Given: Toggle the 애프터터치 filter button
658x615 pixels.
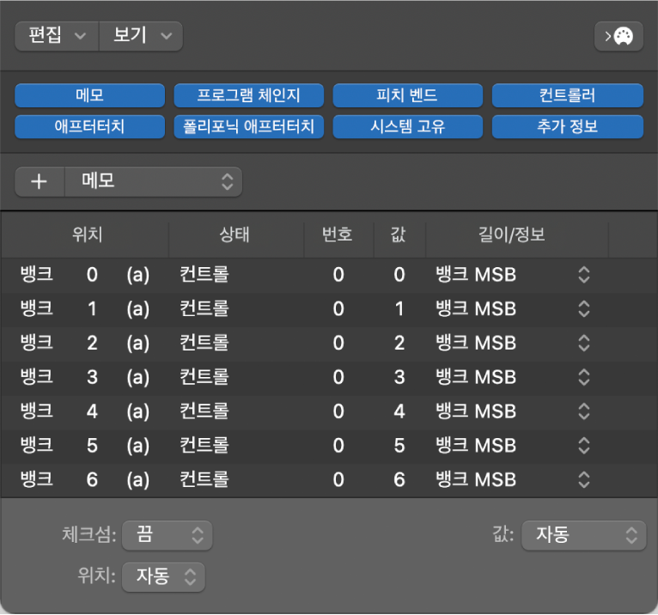Looking at the screenshot, I should tap(89, 126).
